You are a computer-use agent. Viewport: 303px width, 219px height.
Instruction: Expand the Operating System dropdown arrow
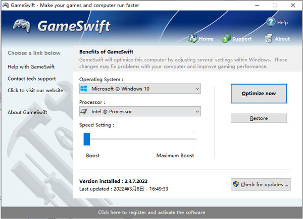pos(197,89)
